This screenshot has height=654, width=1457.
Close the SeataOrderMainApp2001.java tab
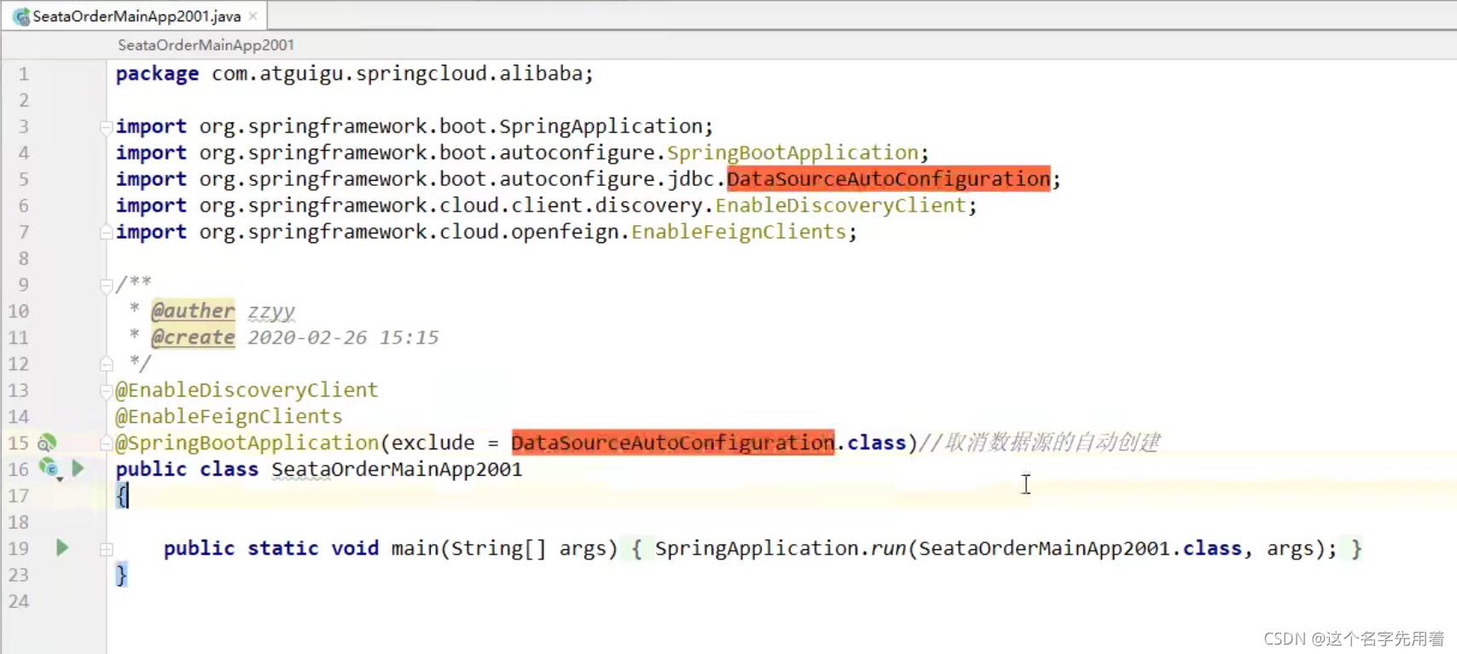click(253, 16)
